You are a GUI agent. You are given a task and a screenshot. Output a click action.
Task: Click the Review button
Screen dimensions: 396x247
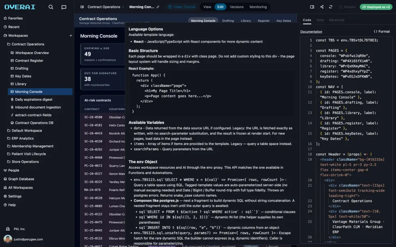(x=347, y=7)
